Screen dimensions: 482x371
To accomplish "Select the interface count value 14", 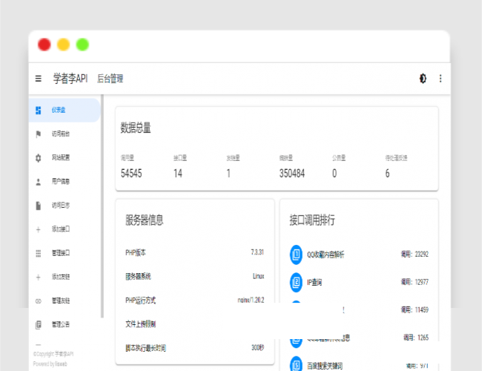I will (x=178, y=174).
